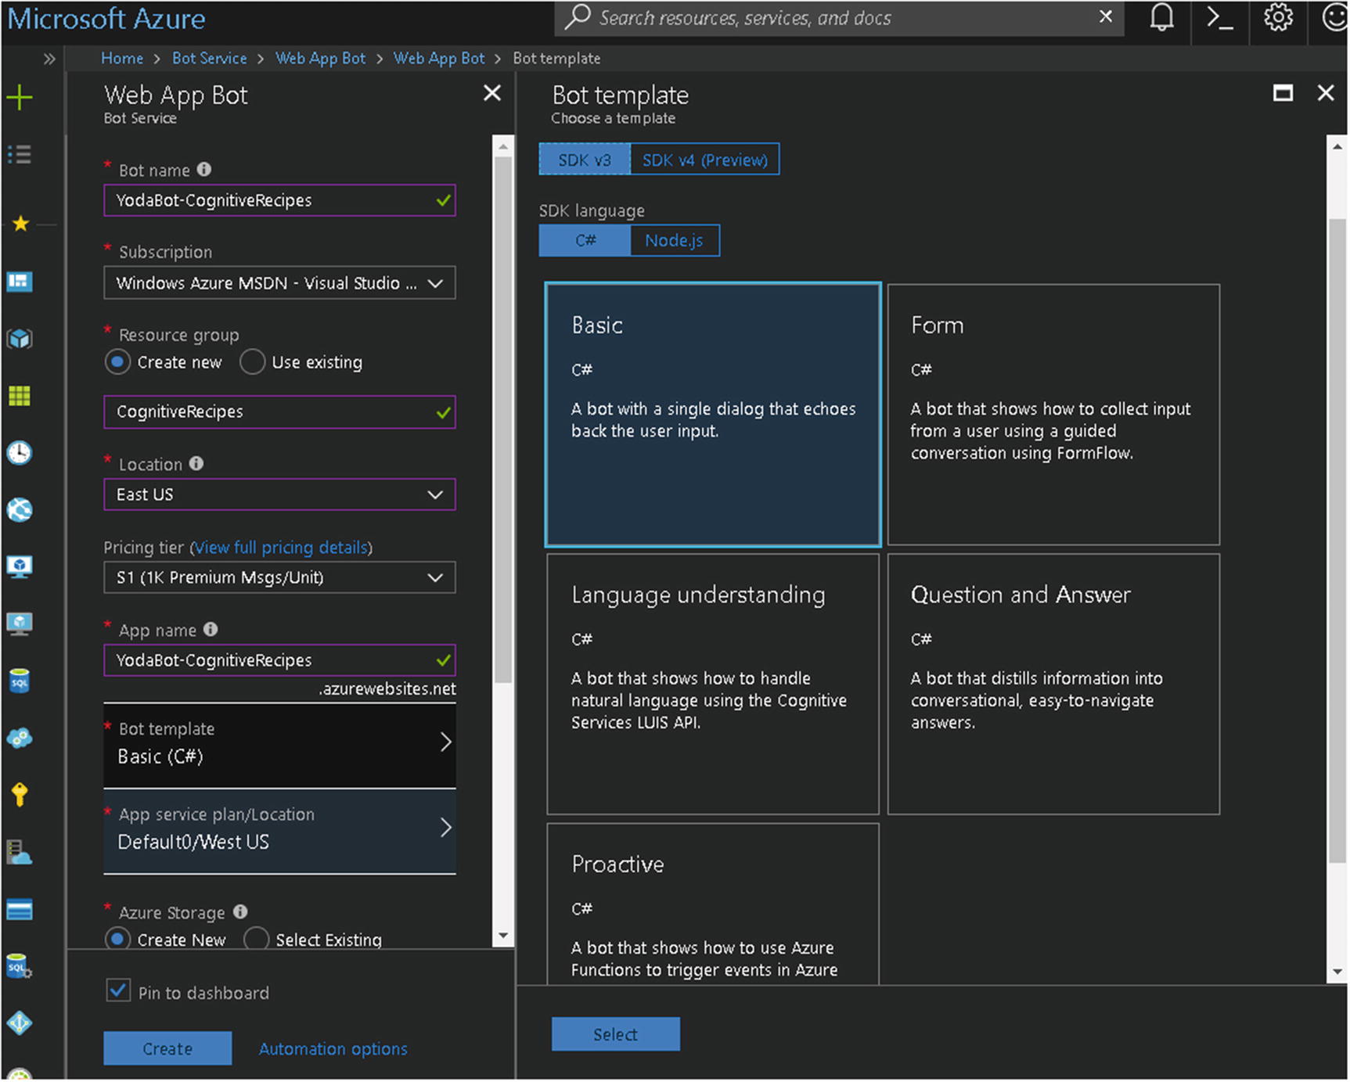Open the Settings gear icon

tap(1278, 17)
